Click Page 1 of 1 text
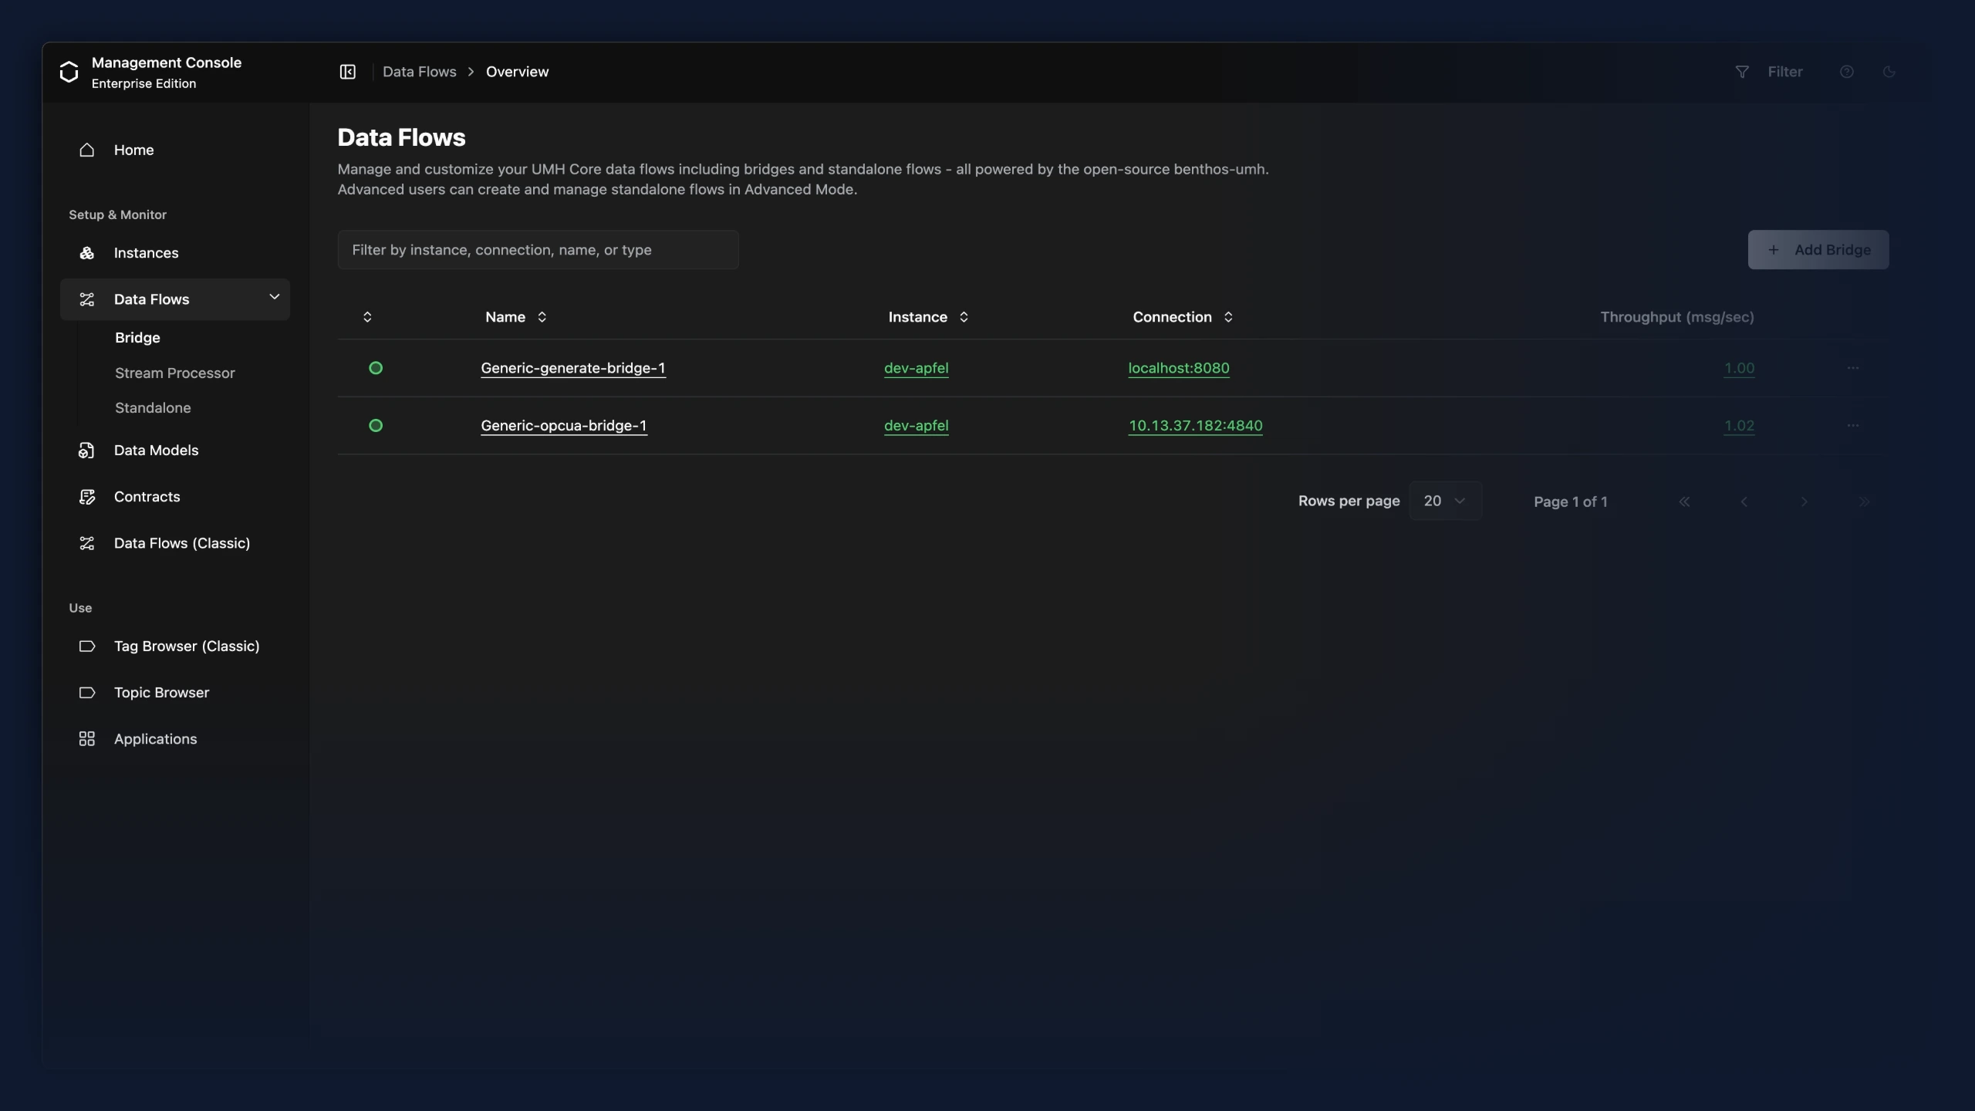 coord(1571,501)
